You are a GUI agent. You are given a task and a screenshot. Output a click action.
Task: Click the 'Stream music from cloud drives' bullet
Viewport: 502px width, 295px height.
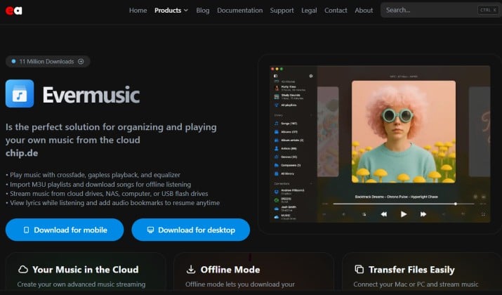(x=107, y=194)
